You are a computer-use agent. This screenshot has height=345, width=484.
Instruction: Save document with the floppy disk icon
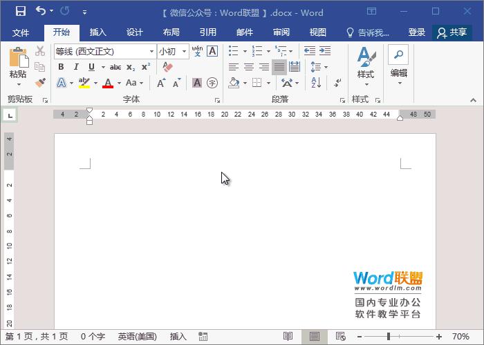tap(21, 11)
